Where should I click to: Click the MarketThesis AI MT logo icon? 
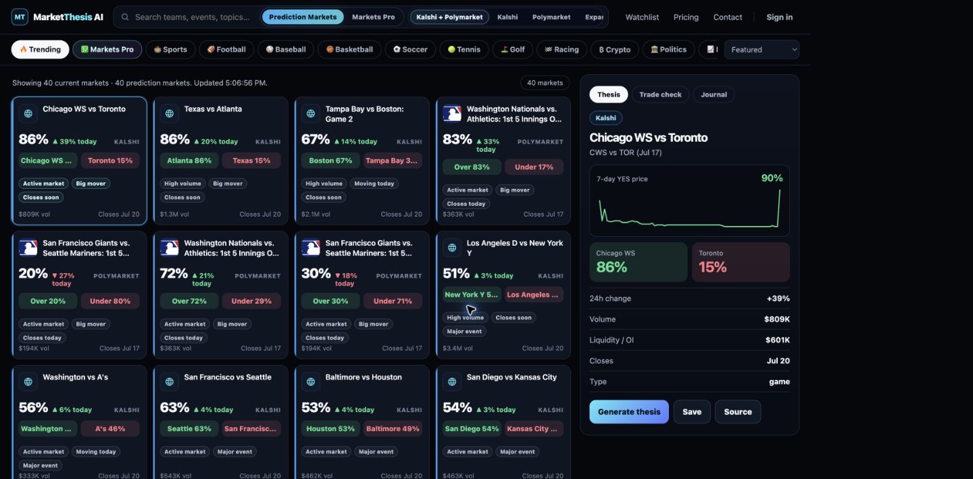[20, 17]
